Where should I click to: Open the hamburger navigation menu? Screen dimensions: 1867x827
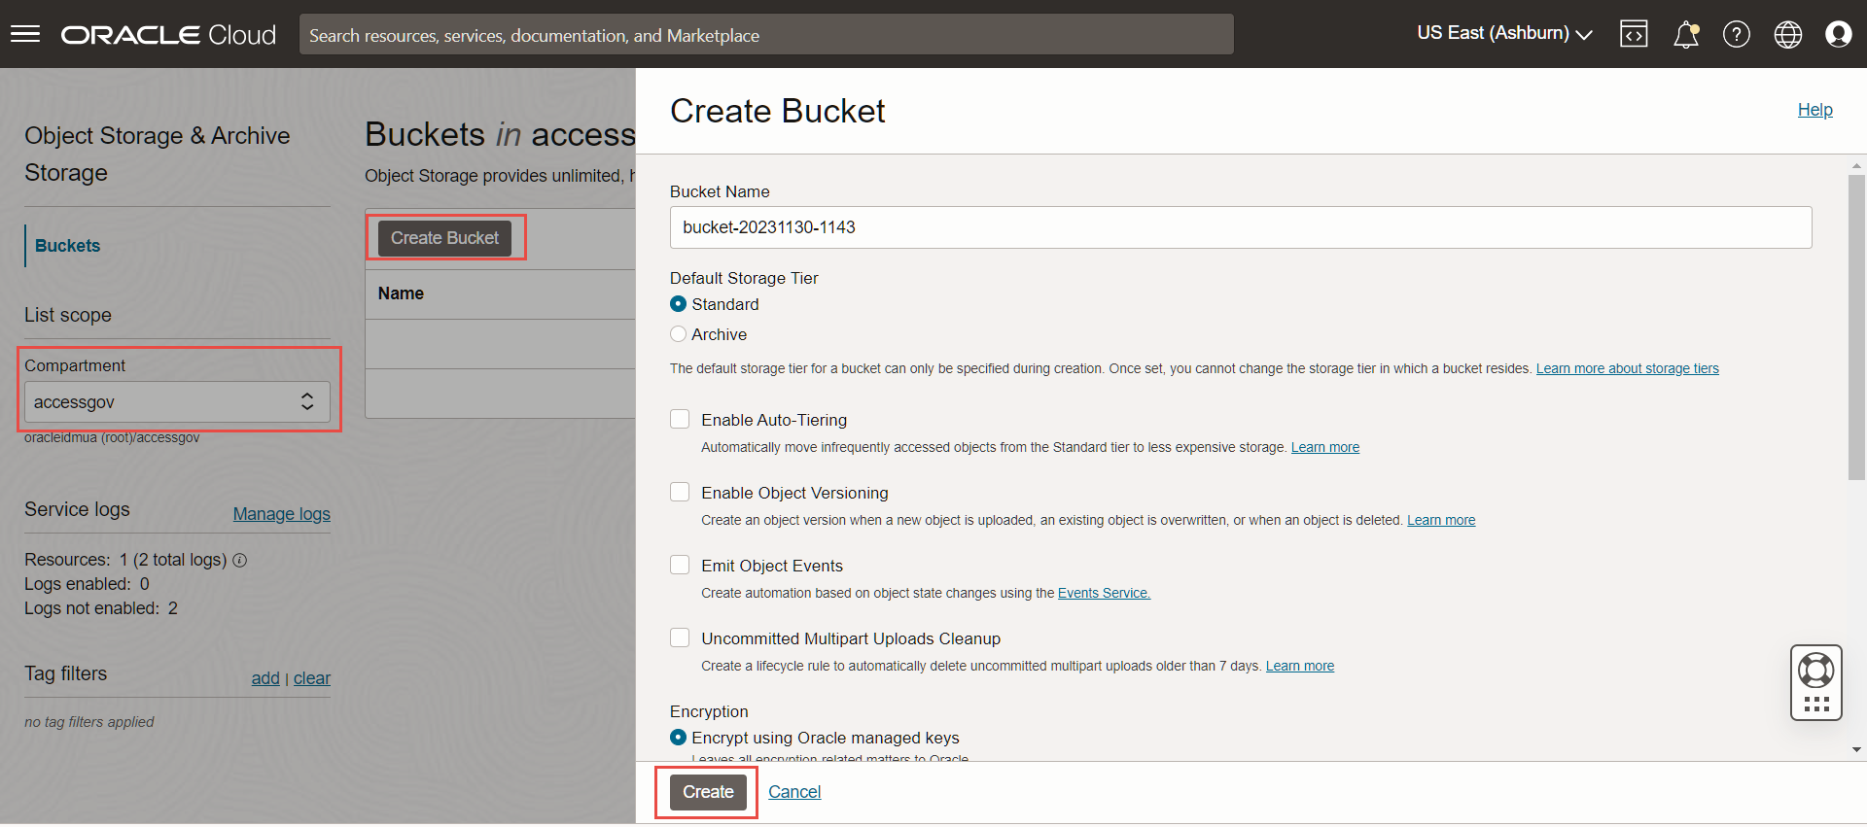tap(25, 34)
